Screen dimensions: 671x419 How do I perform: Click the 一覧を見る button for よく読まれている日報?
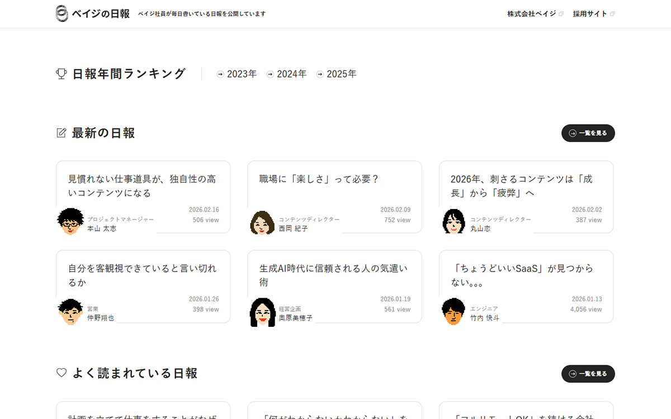[x=588, y=374]
